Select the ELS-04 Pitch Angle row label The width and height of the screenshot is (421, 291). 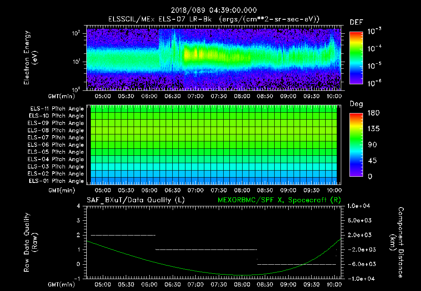tap(56, 159)
